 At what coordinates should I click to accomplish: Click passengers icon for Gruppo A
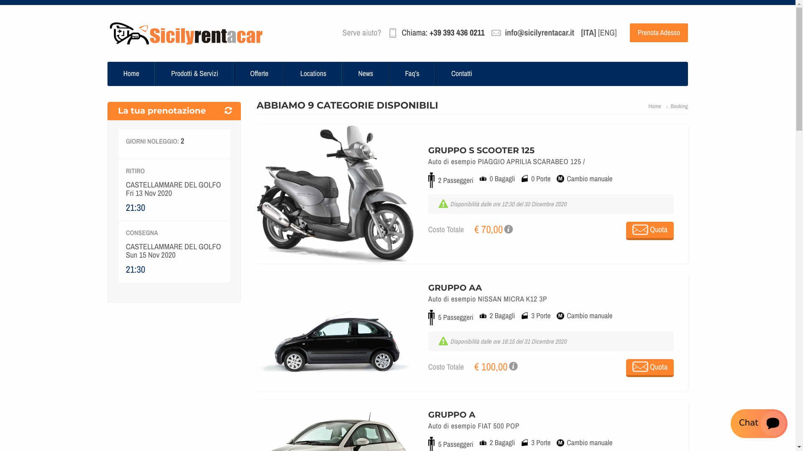click(x=432, y=444)
